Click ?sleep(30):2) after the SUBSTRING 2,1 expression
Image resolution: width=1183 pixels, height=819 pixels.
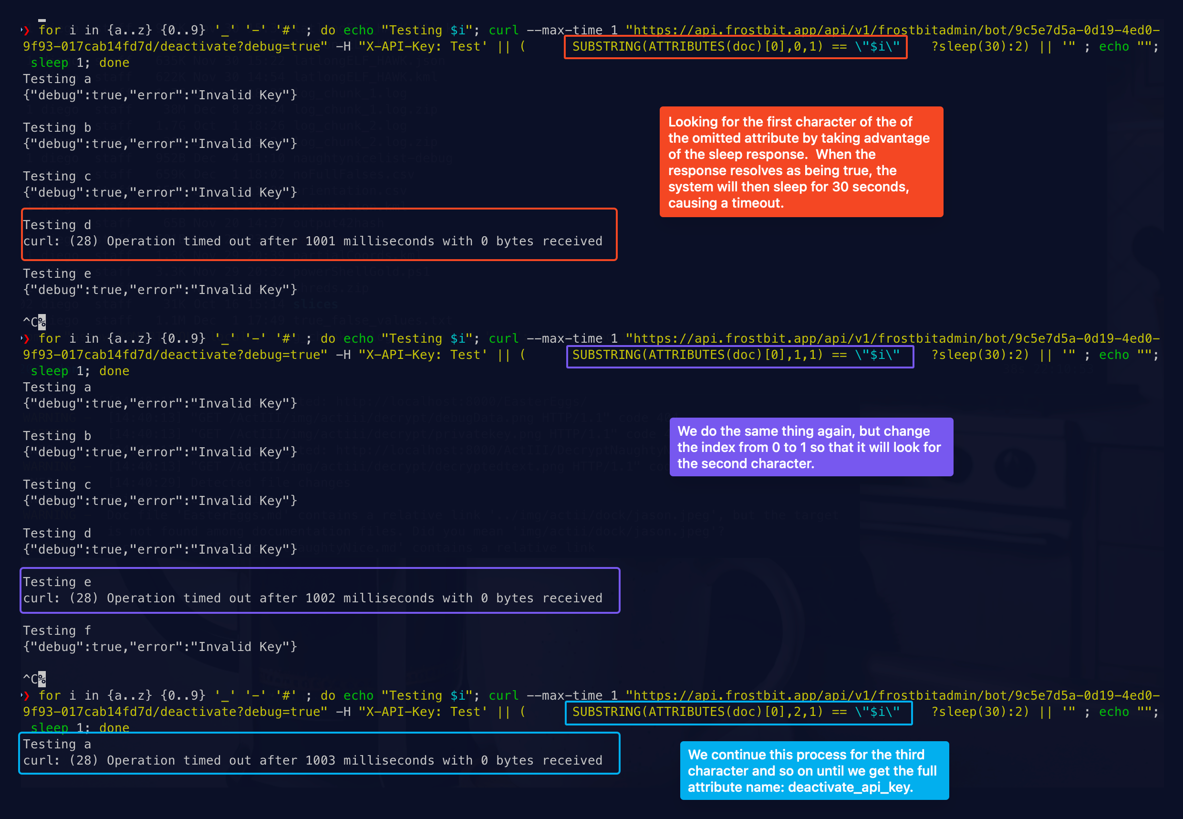(x=980, y=712)
